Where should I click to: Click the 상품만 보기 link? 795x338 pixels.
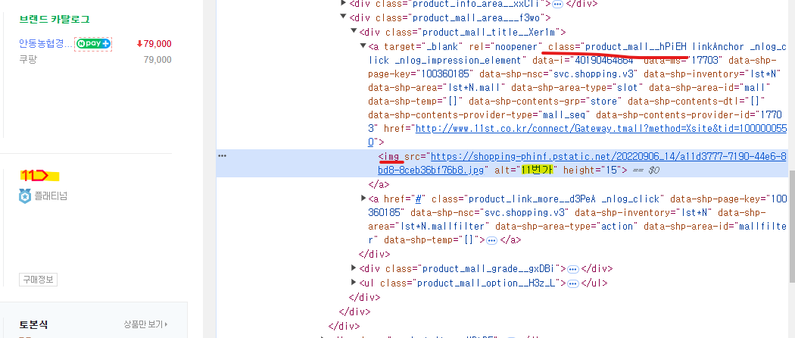tap(145, 324)
